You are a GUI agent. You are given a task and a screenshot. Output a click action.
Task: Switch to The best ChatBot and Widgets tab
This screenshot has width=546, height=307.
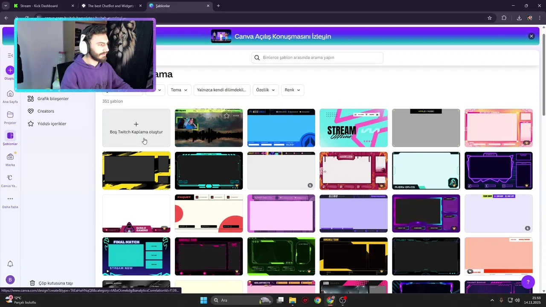(112, 6)
